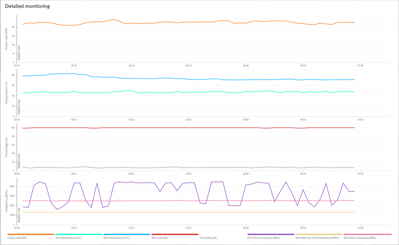399x245 pixels.
Task: Toggle GPU Temperature (°C) legend text
Action: pyautogui.click(x=117, y=238)
